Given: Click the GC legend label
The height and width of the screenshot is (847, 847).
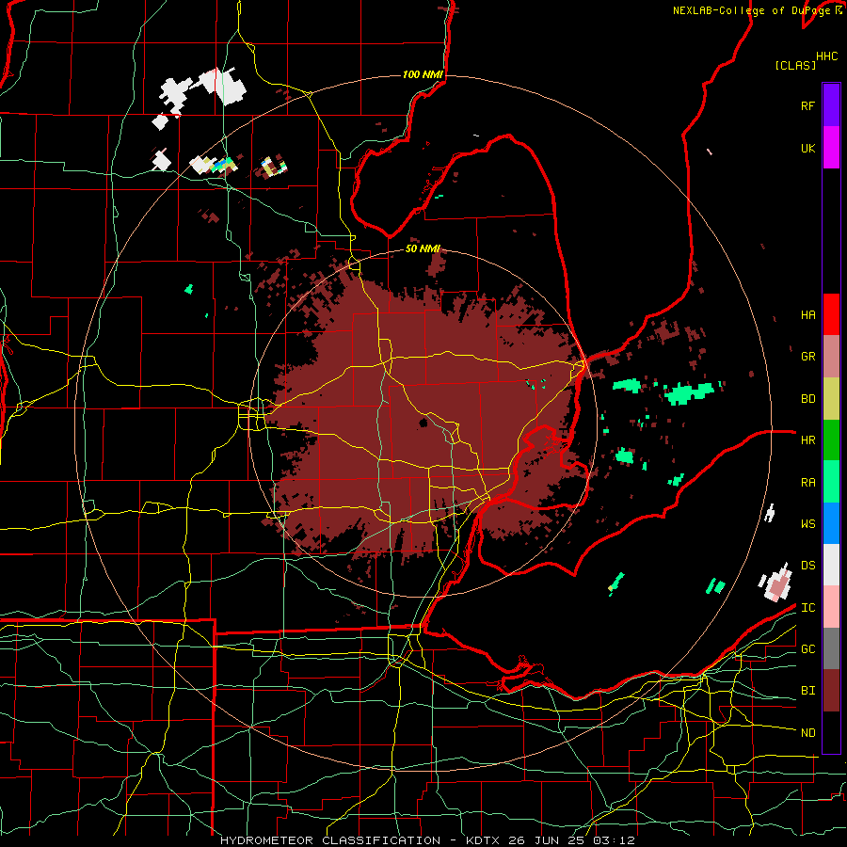Looking at the screenshot, I should [807, 648].
